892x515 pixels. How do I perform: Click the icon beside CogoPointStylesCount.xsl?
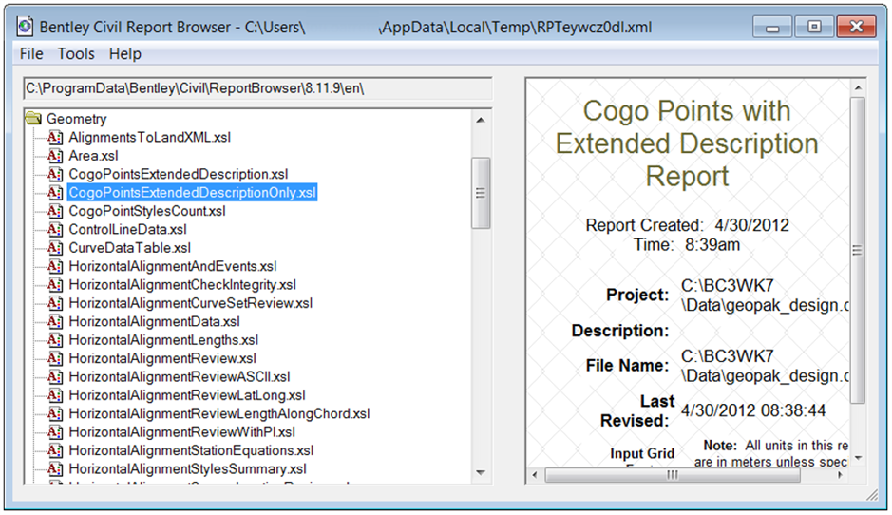tap(55, 211)
